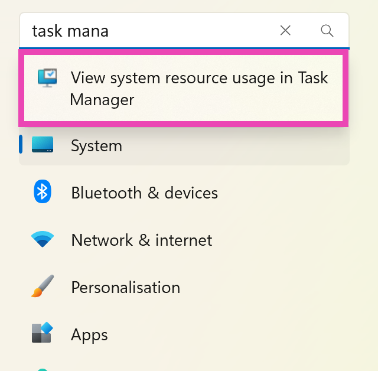Switch to the Personalisation settings page
This screenshot has width=378, height=371.
[125, 288]
